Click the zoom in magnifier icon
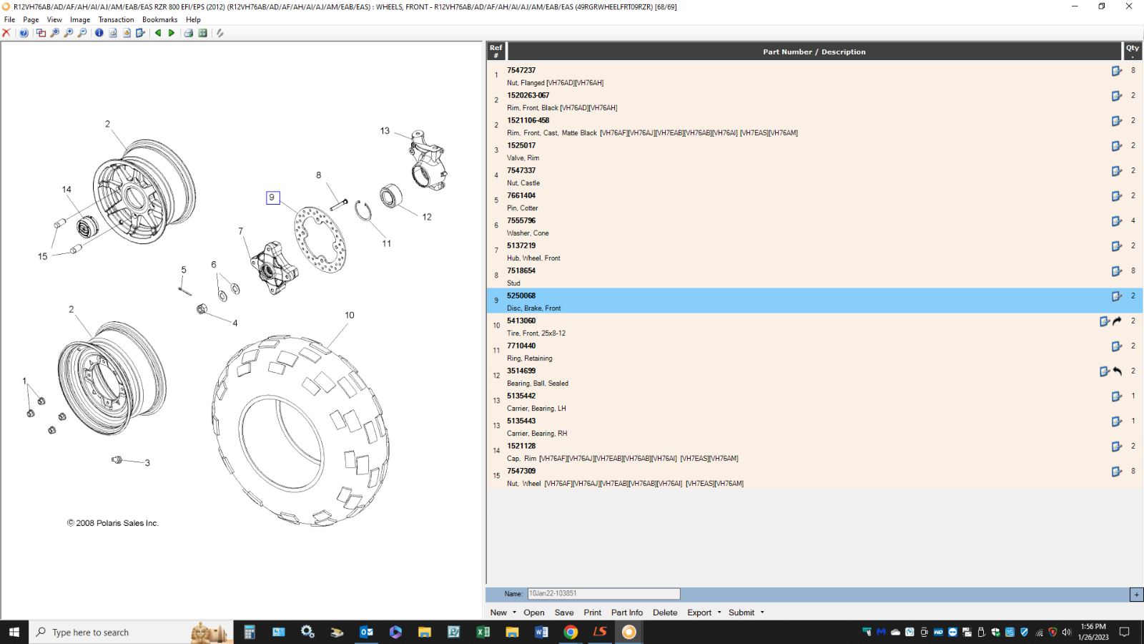Image resolution: width=1144 pixels, height=644 pixels. pyautogui.click(x=69, y=33)
